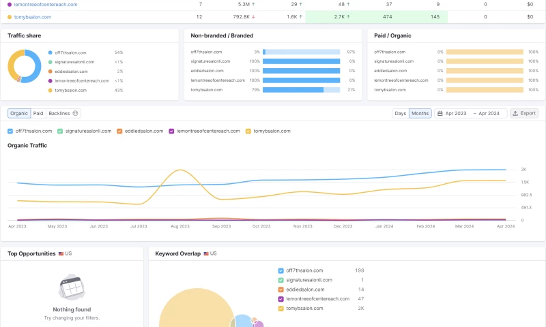Open the lemontreeofcentereach.com link in table

pos(46,5)
